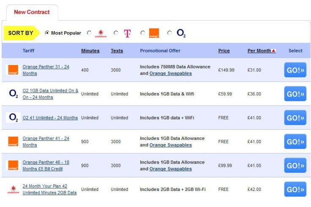Open the Orange Swapables link in the Panther 41 row
The width and height of the screenshot is (311, 207).
[x=171, y=145]
